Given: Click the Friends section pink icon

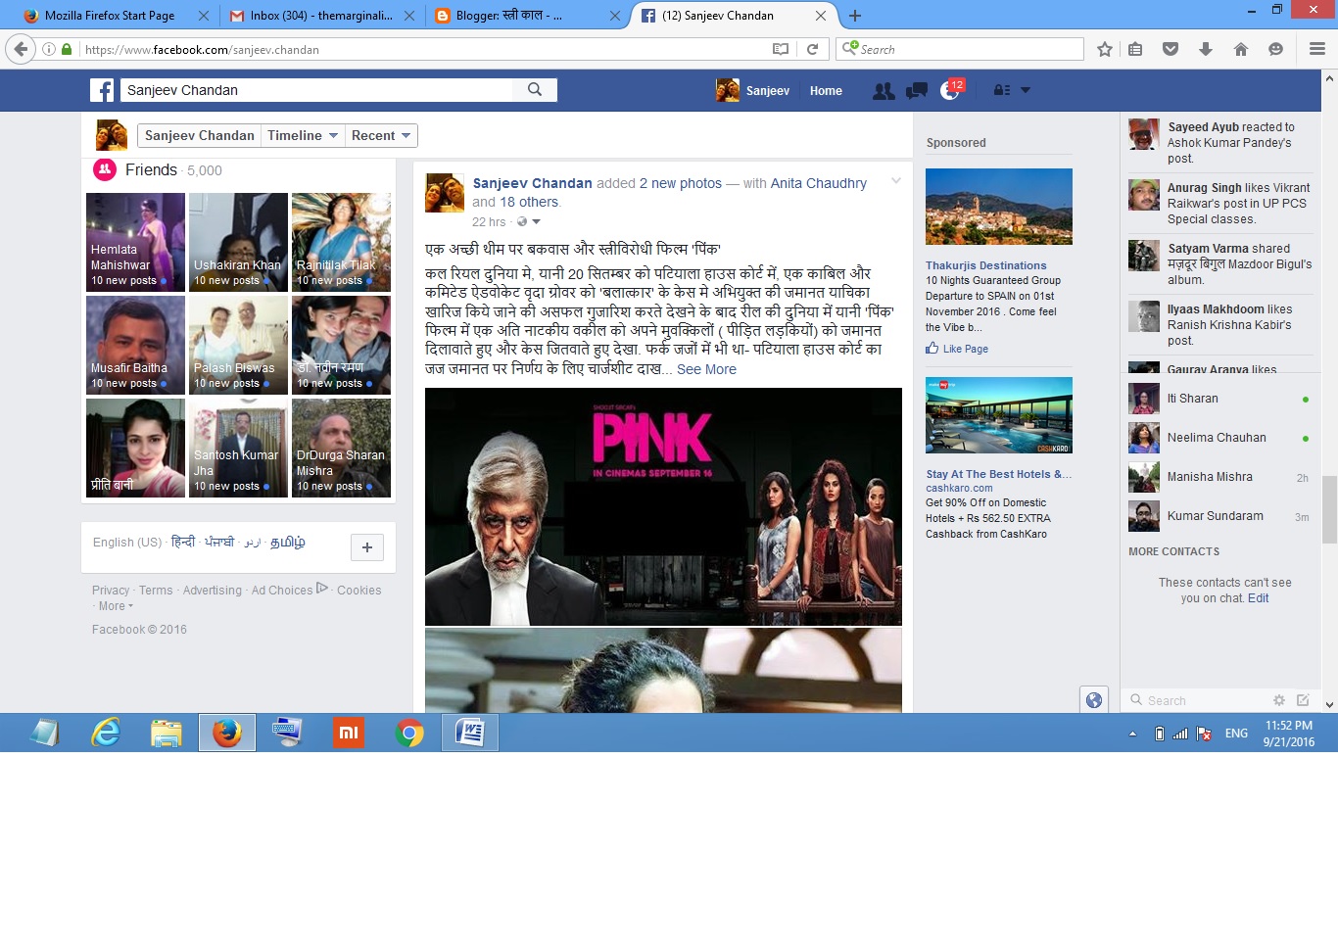Looking at the screenshot, I should (105, 169).
